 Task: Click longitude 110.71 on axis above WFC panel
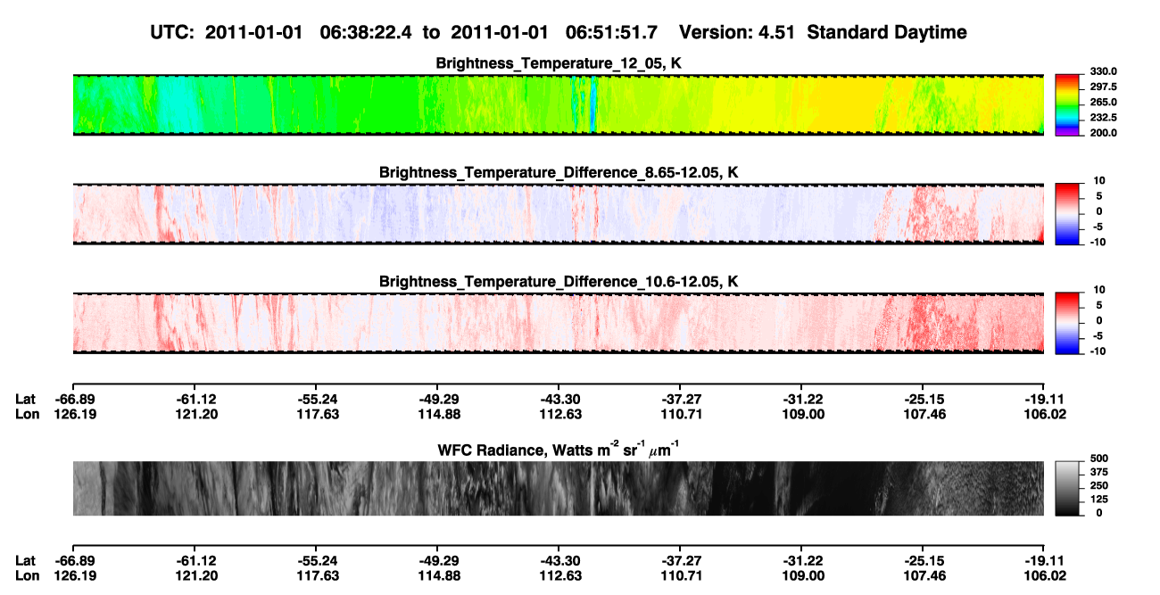(683, 414)
